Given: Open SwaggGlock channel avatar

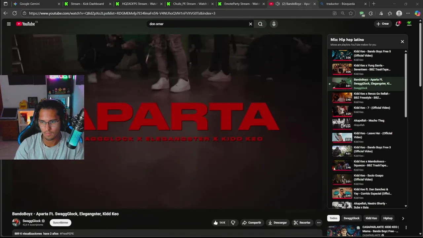Looking at the screenshot, I should pyautogui.click(x=16, y=222).
